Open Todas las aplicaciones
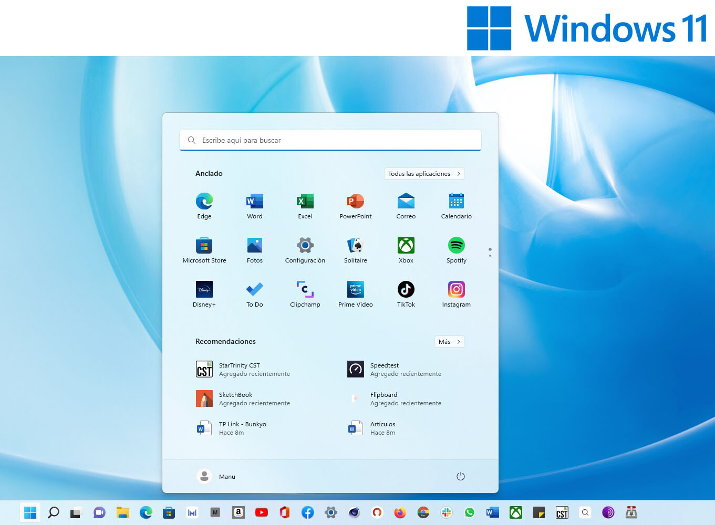Screen dimensions: 715x525 pyautogui.click(x=424, y=173)
